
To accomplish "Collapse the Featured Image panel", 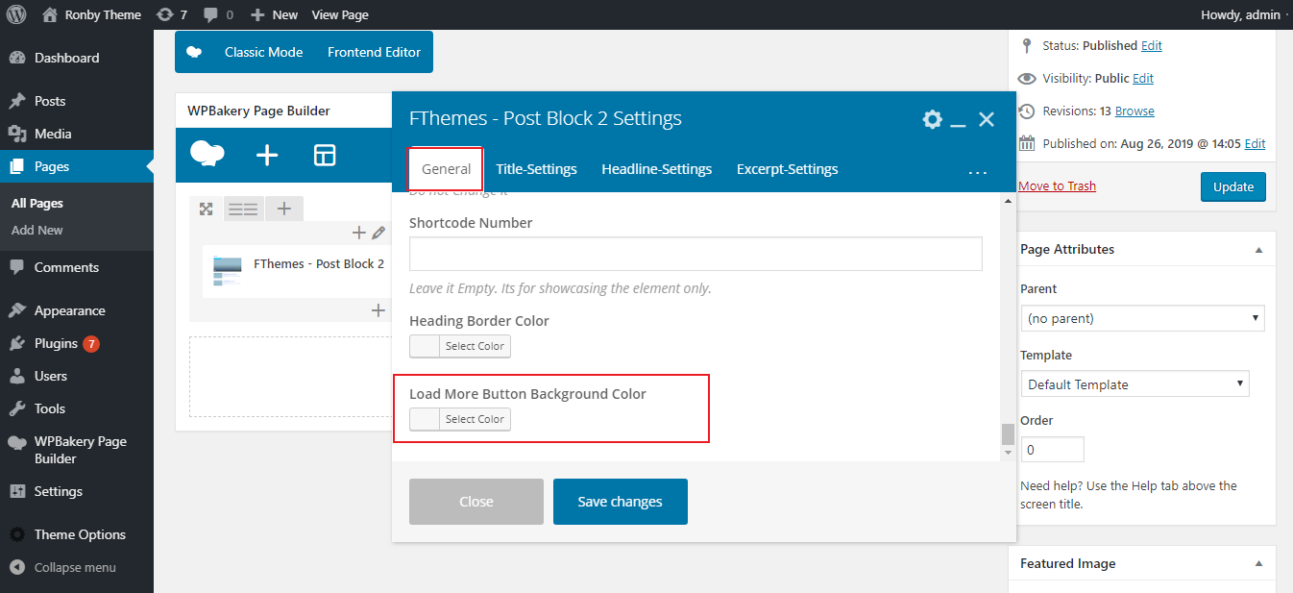I will pyautogui.click(x=1258, y=564).
